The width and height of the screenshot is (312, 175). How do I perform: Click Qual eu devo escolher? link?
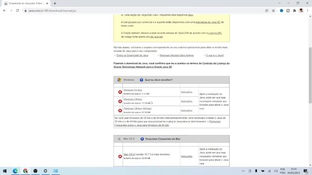pos(158,80)
